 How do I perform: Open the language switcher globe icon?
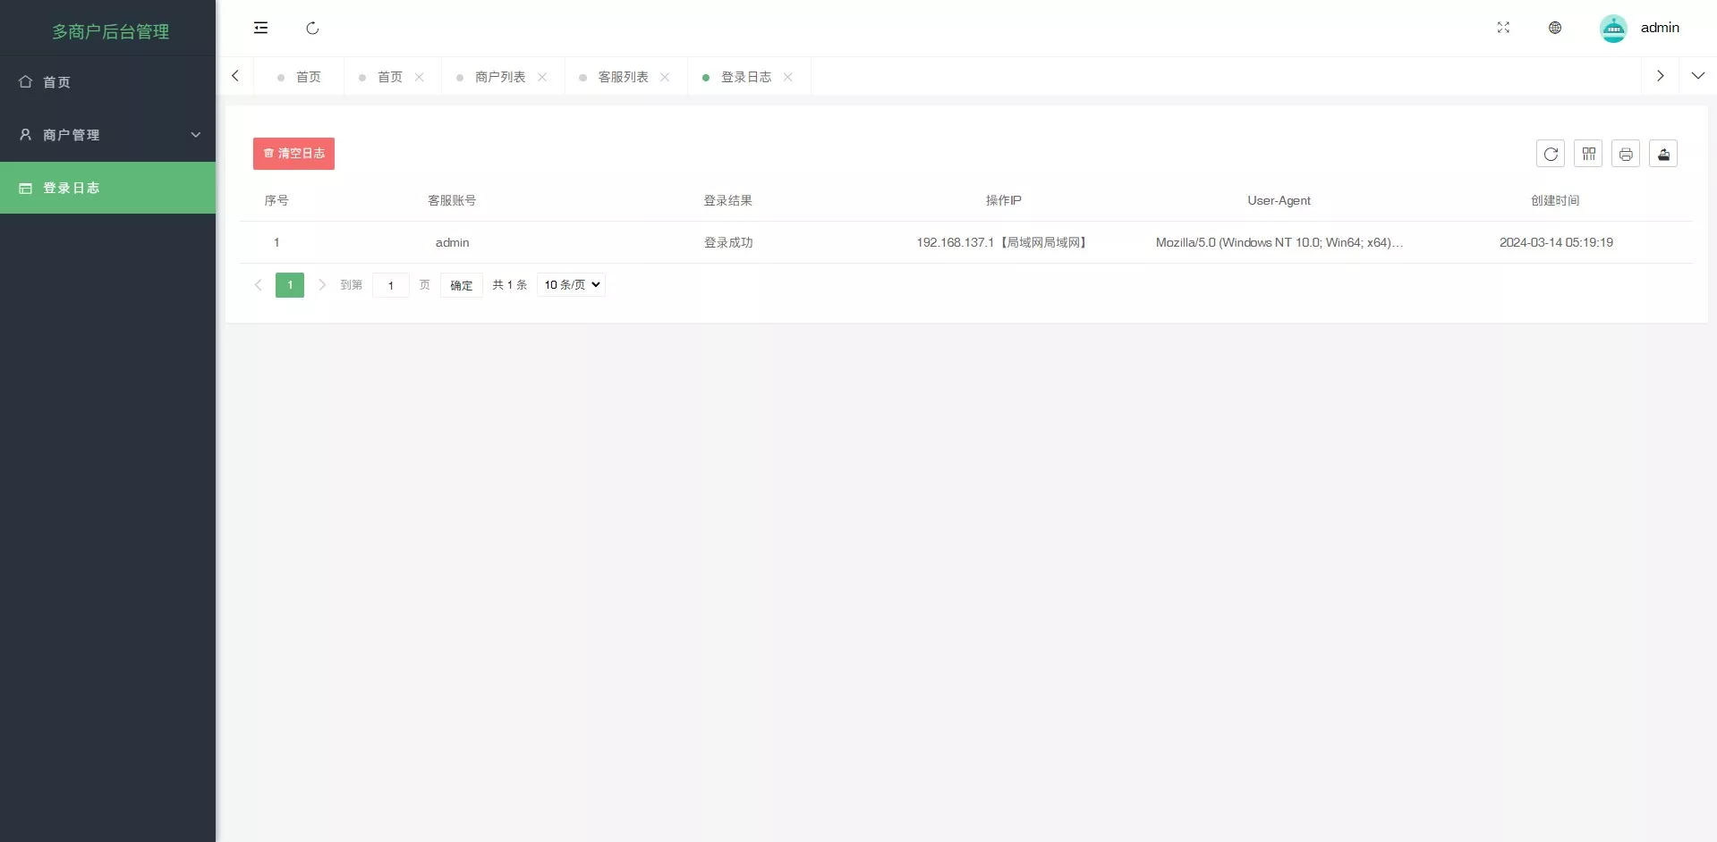point(1555,28)
